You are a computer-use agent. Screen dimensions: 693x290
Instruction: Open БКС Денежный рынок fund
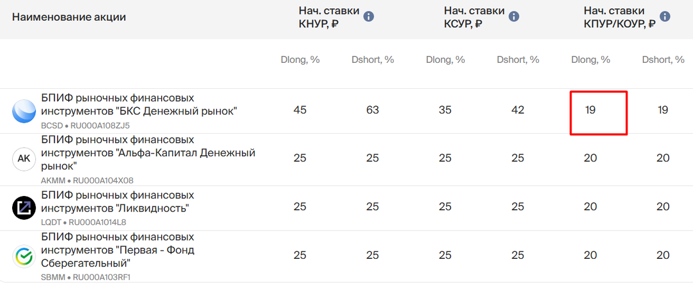[x=139, y=104]
